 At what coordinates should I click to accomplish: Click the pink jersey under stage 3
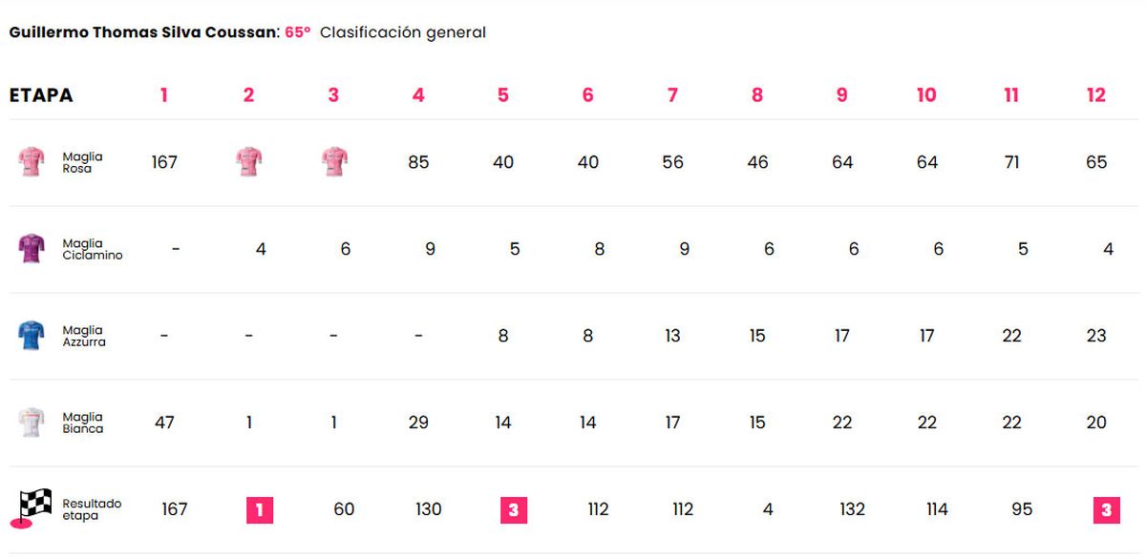[333, 162]
